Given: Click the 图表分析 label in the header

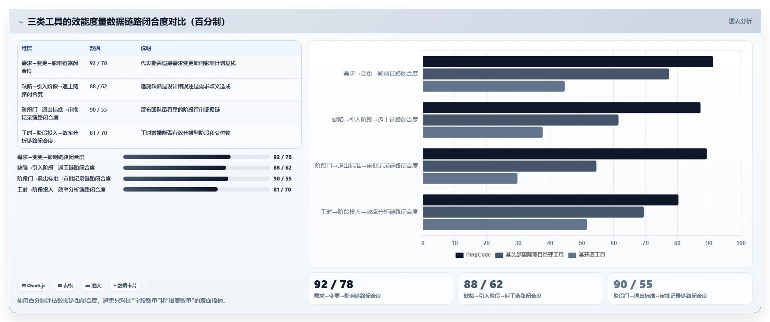Looking at the screenshot, I should 740,21.
